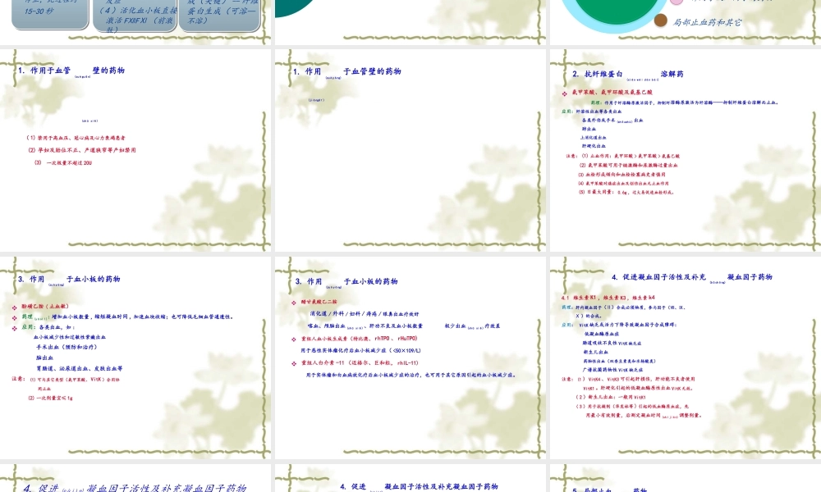
Task: Open the italic-titled 促进凝血因子活性 slide at bottom left
Action: click(x=135, y=487)
